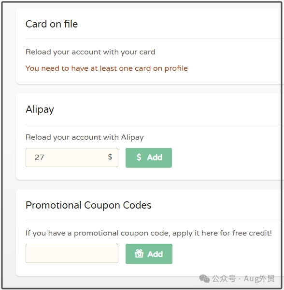This screenshot has width=284, height=290.
Task: Click the red card-on-profile warning message
Action: 107,68
